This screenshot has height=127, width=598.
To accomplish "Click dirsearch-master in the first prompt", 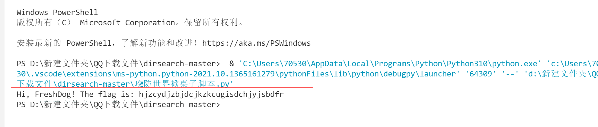I will (x=179, y=64).
